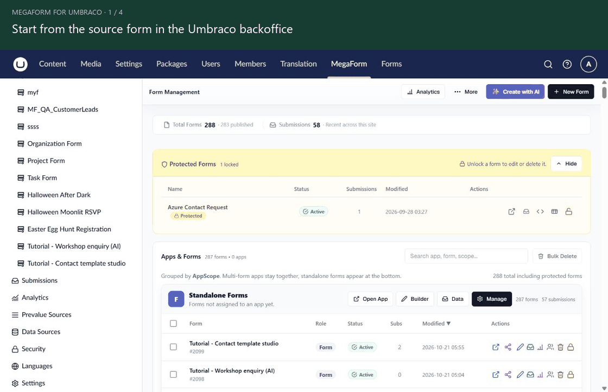Lock Tutorial - Contact template studio form
This screenshot has width=608, height=392.
click(x=571, y=347)
